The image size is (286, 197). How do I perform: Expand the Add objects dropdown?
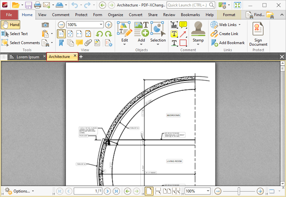tap(141, 44)
